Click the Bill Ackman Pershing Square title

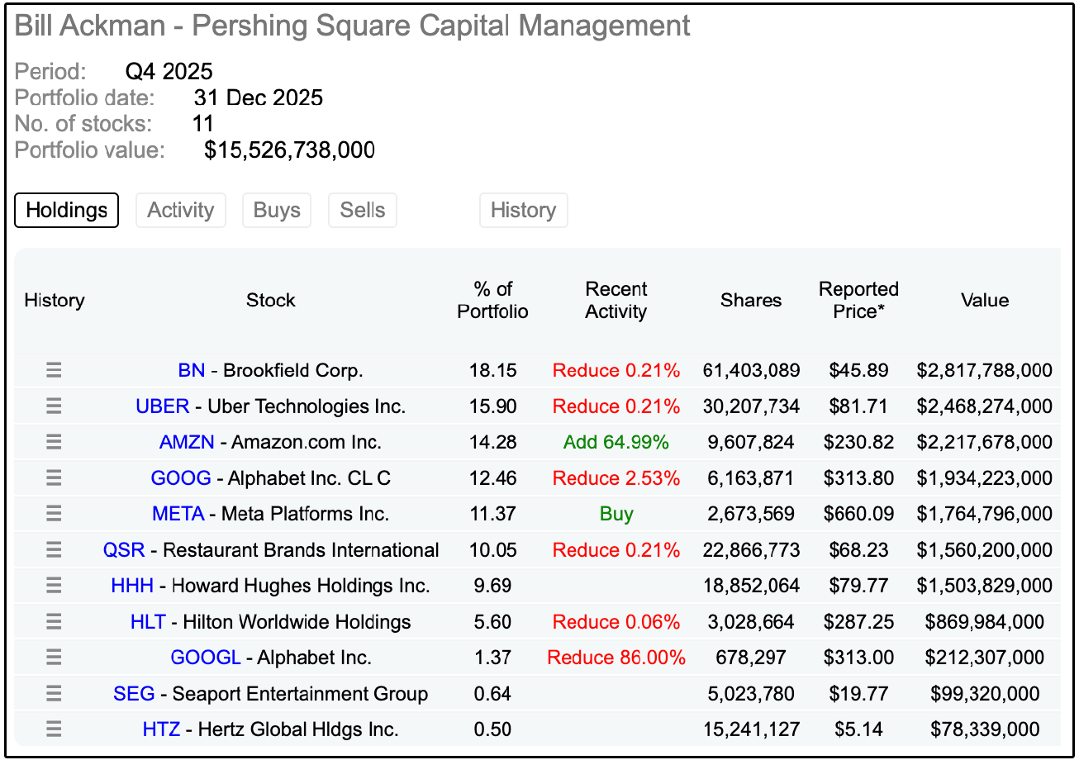(x=353, y=26)
